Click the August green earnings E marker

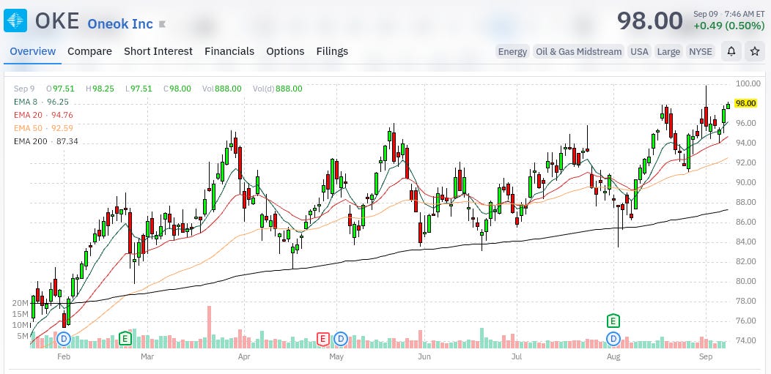click(613, 321)
